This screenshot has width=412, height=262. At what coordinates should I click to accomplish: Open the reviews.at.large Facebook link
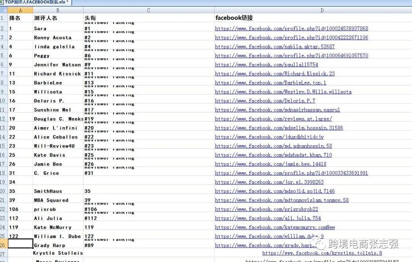click(x=274, y=119)
